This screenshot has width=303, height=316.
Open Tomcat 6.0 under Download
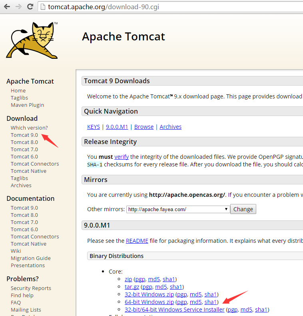24,156
